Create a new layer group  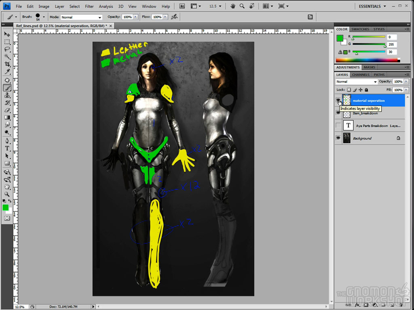click(x=383, y=305)
